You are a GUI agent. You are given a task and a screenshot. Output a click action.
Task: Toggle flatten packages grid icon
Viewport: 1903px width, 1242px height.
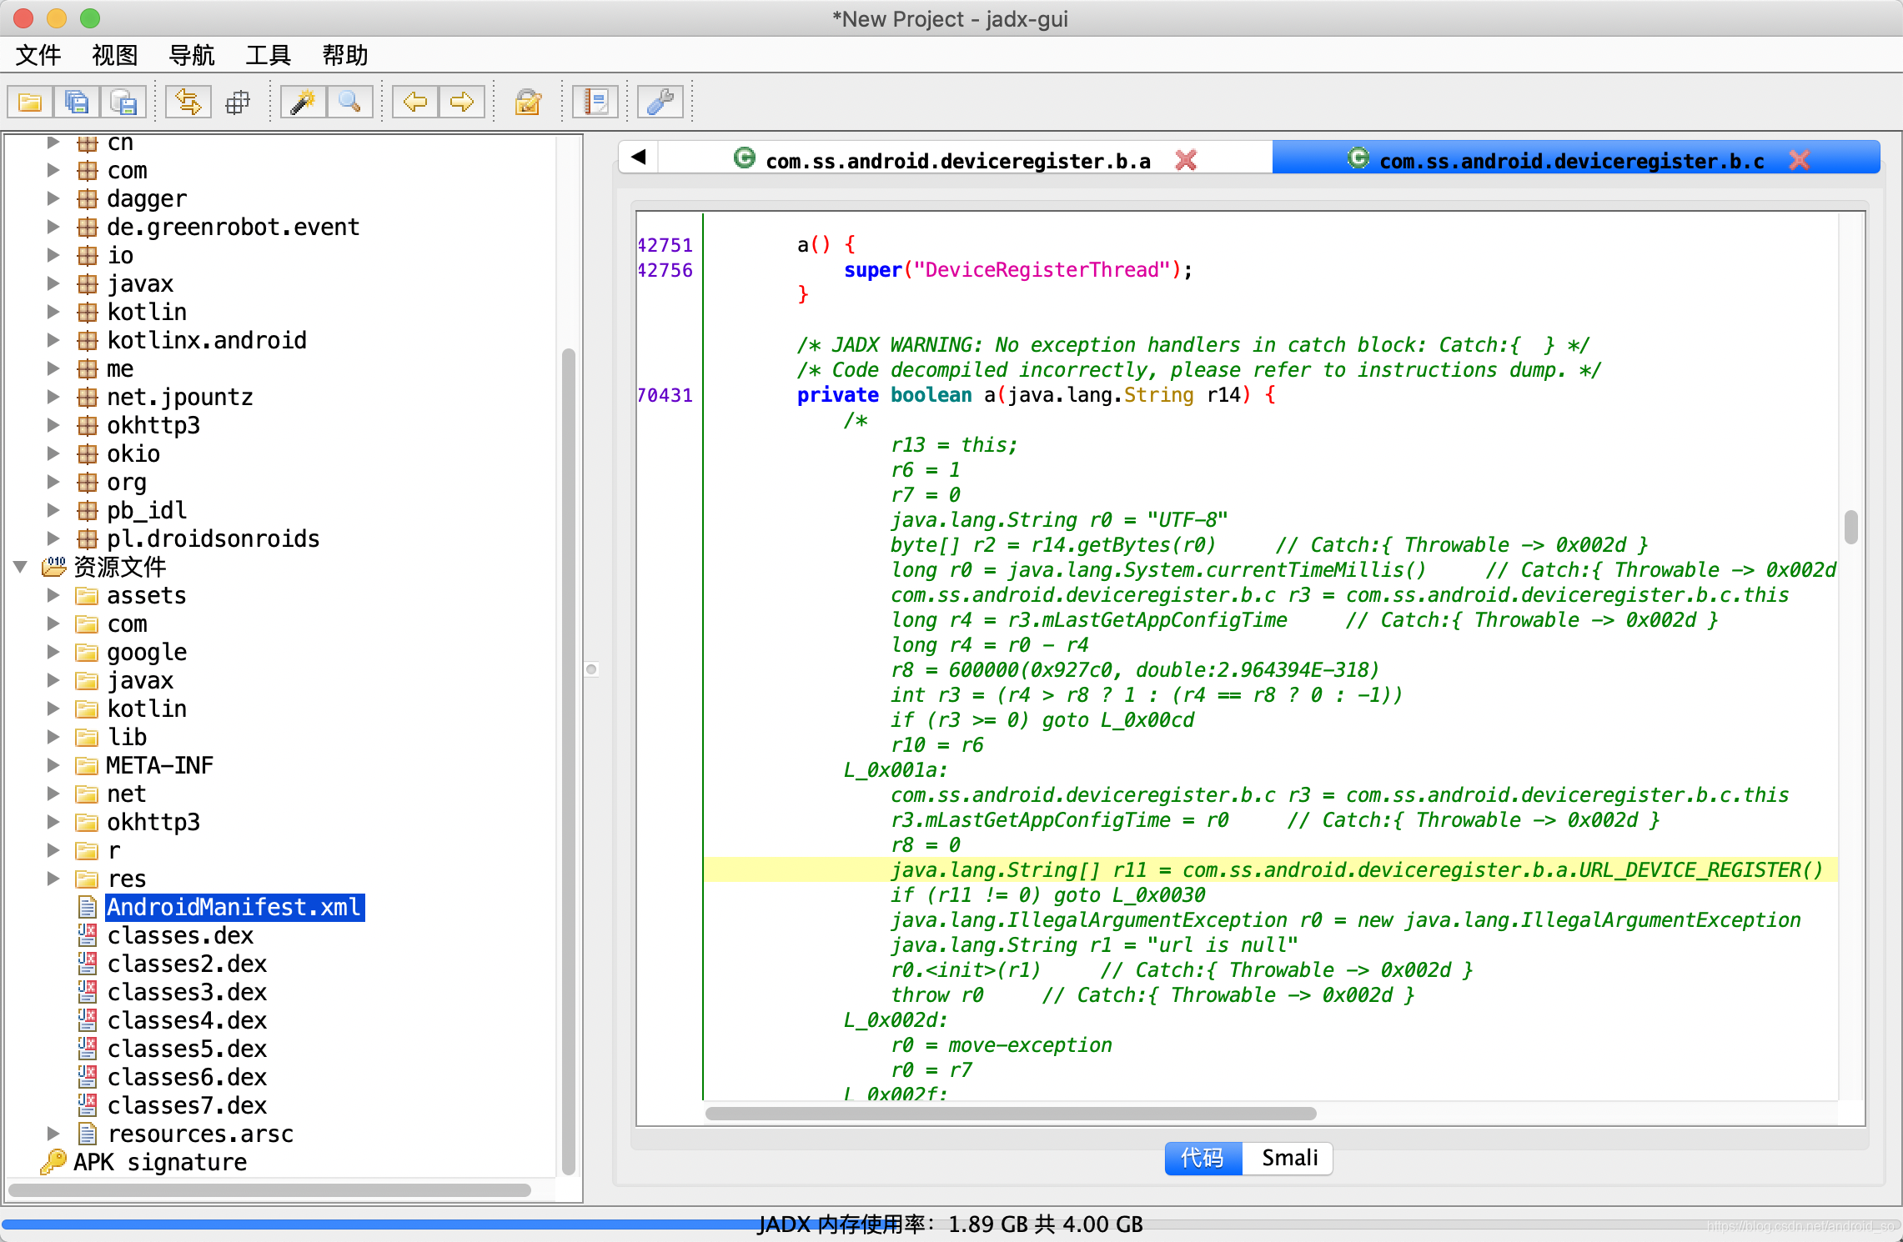click(x=239, y=102)
